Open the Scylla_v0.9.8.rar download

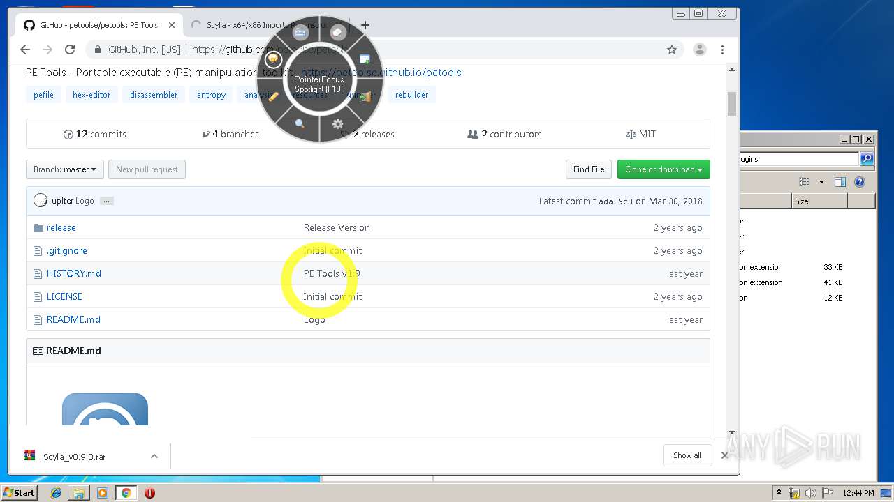[x=75, y=457]
